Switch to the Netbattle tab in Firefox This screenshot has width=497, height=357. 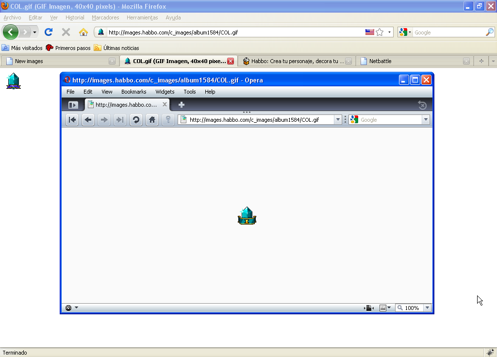click(380, 61)
